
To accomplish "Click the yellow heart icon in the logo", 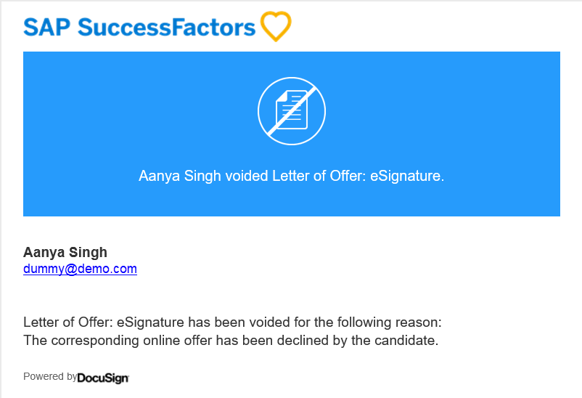I will tap(276, 26).
